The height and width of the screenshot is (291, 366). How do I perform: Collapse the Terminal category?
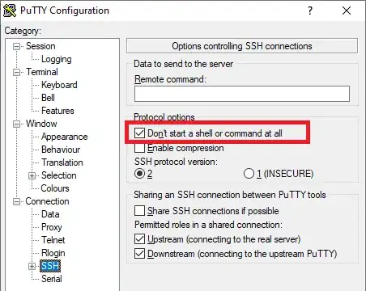coord(16,72)
